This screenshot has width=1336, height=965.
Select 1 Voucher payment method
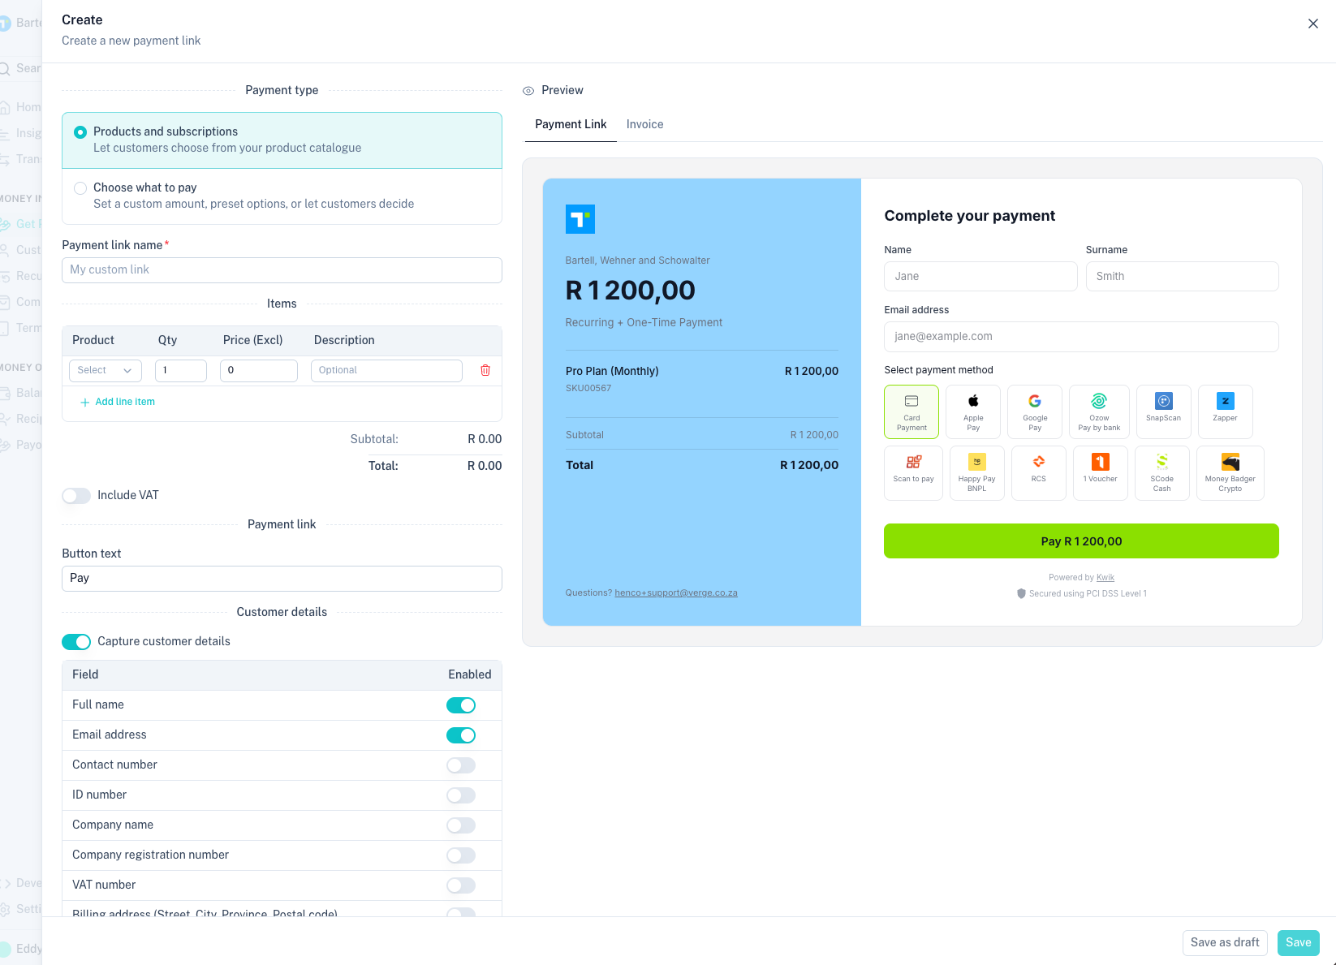(1101, 473)
